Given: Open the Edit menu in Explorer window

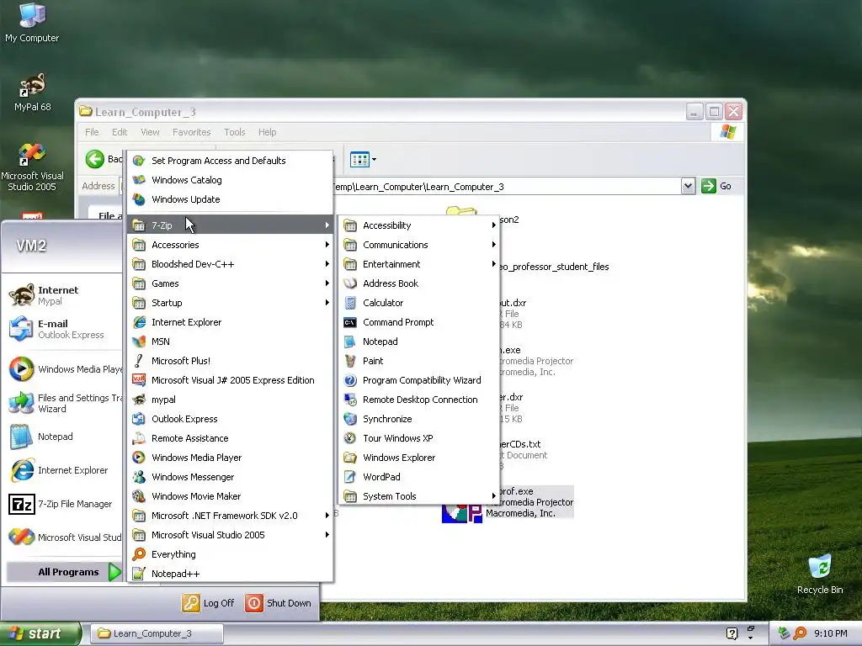Looking at the screenshot, I should pos(120,132).
